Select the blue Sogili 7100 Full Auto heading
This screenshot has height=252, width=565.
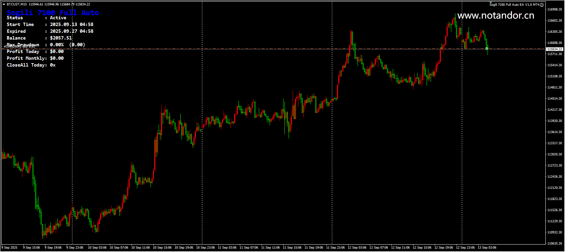click(x=53, y=13)
